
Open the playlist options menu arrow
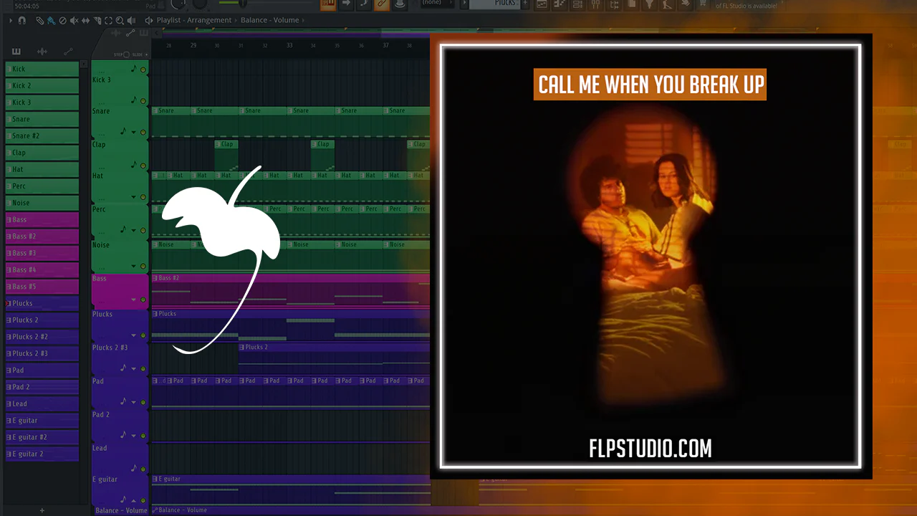click(x=11, y=21)
